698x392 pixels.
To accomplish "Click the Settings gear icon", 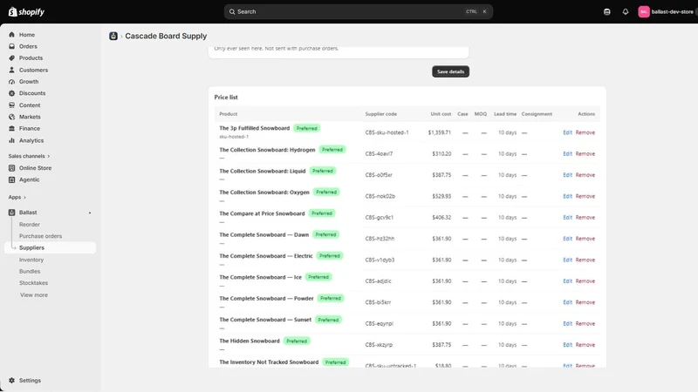I will [11, 381].
